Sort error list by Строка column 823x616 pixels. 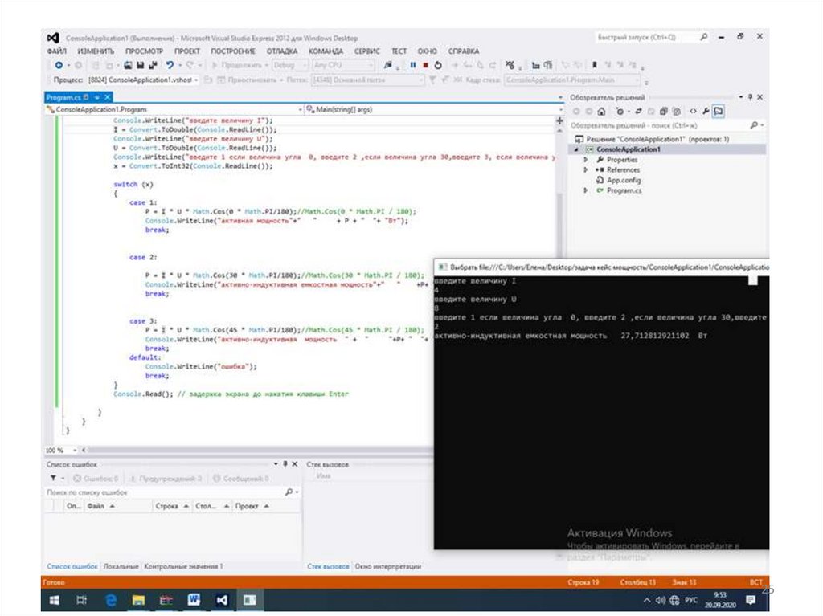[168, 507]
